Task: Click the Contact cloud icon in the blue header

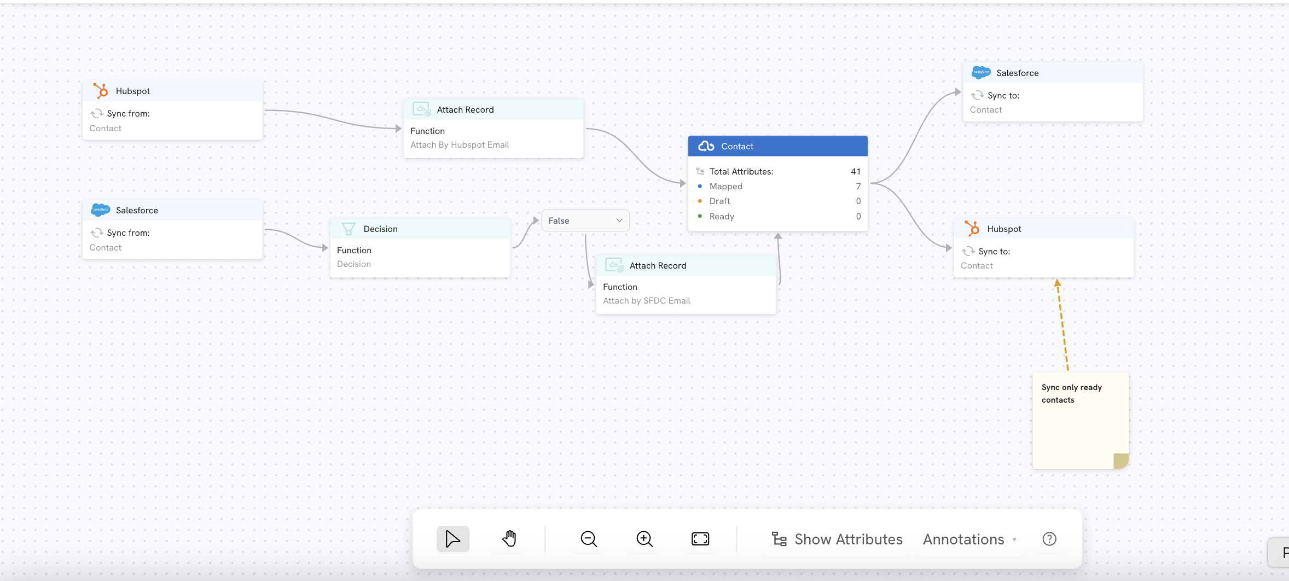Action: coord(706,146)
